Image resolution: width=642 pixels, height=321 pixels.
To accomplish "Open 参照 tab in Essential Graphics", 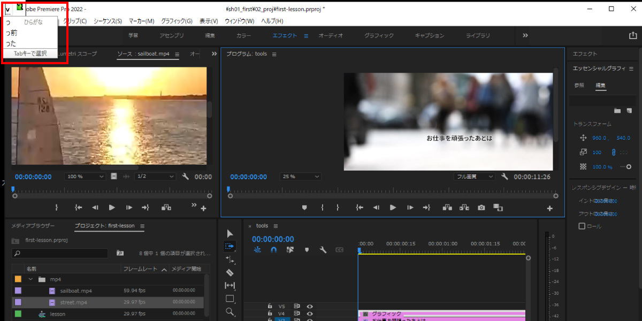I will click(x=579, y=86).
